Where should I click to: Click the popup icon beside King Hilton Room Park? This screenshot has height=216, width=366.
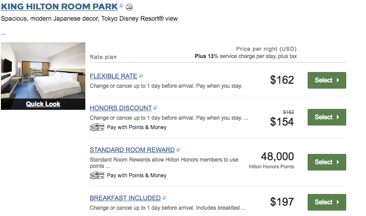pos(121,6)
